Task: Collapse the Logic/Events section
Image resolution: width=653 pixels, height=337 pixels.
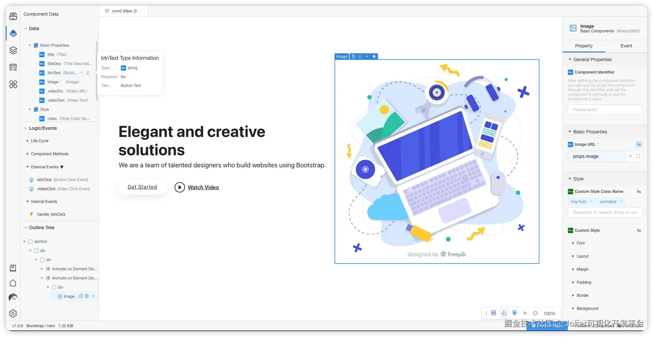Action: point(26,128)
